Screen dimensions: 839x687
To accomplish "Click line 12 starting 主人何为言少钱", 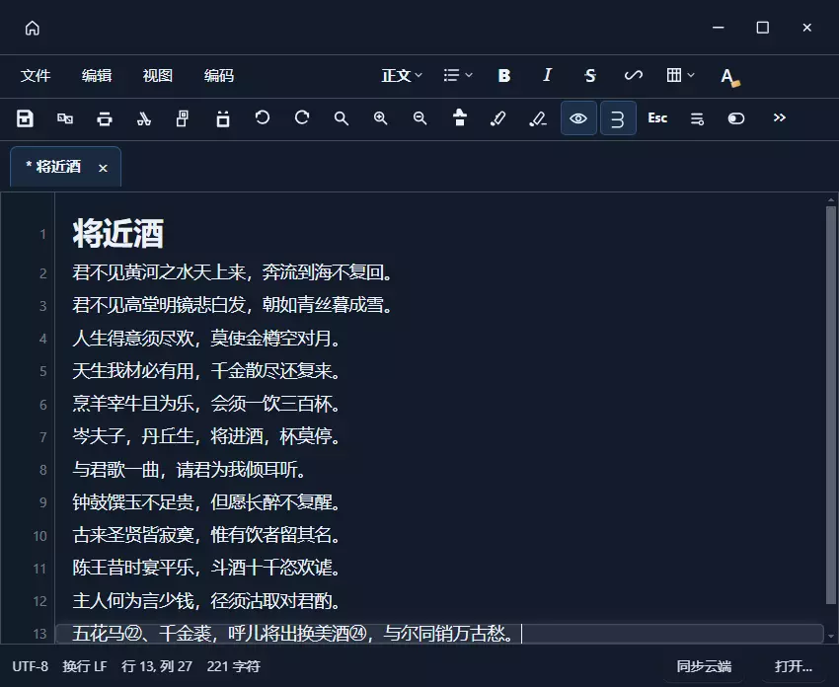I will point(206,601).
